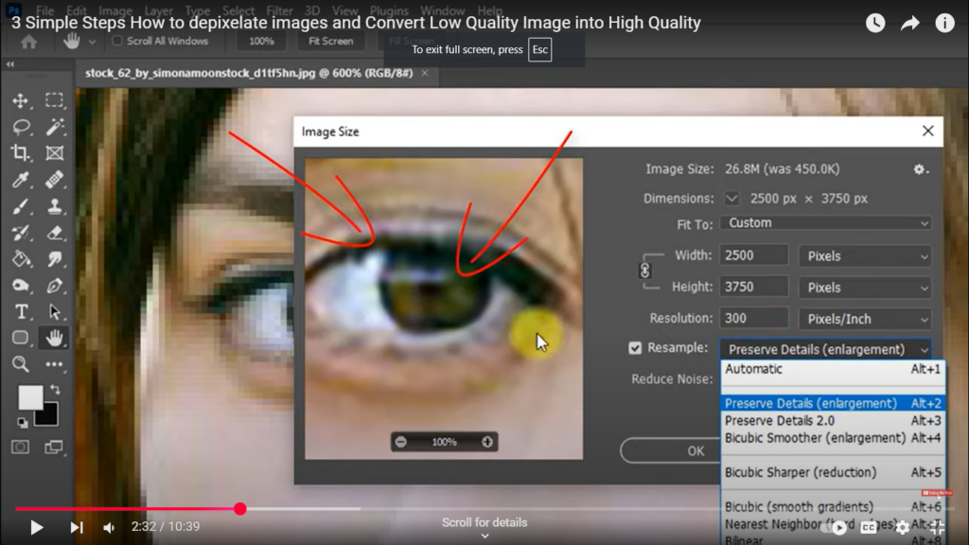Choose Preserve Details 2.0 from list
Screen dimensions: 969x545
[780, 421]
